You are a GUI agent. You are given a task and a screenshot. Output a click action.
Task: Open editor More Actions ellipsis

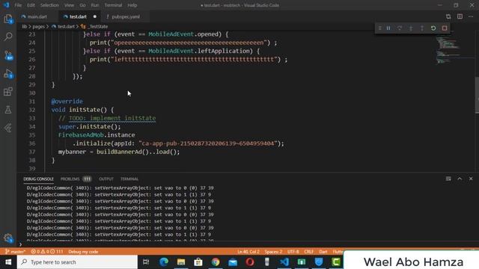[x=471, y=16]
